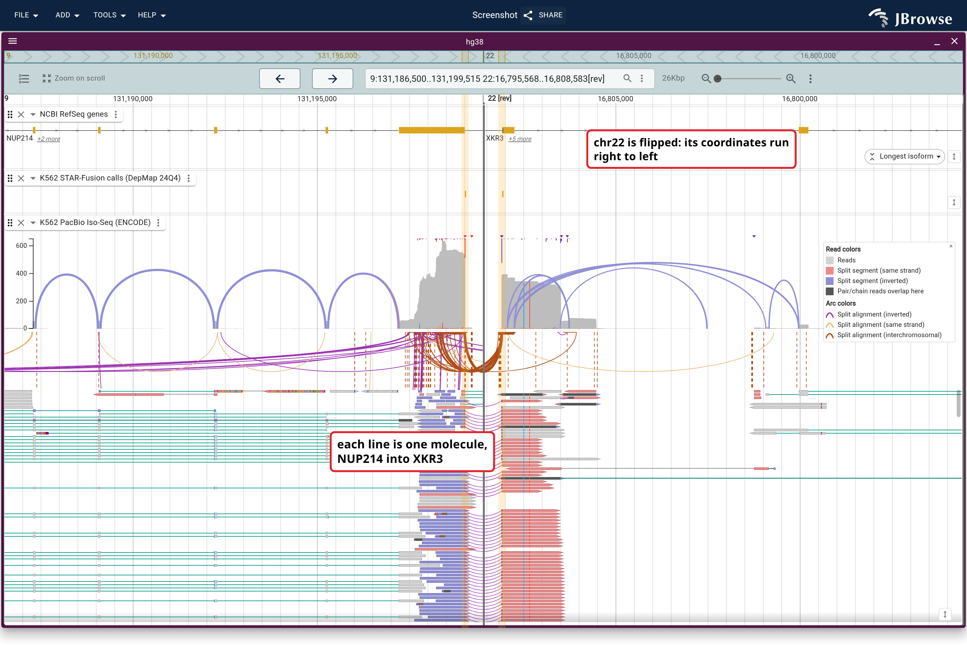The width and height of the screenshot is (967, 664).
Task: Click the 22 [rev] region label
Action: (499, 98)
